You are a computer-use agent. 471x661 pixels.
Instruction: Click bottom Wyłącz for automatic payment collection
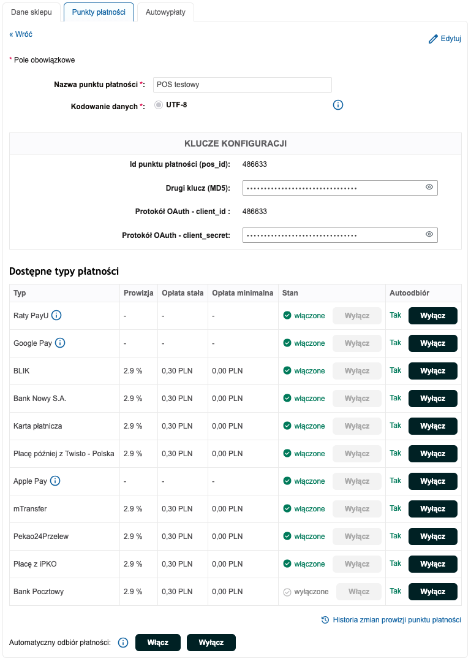[x=211, y=643]
